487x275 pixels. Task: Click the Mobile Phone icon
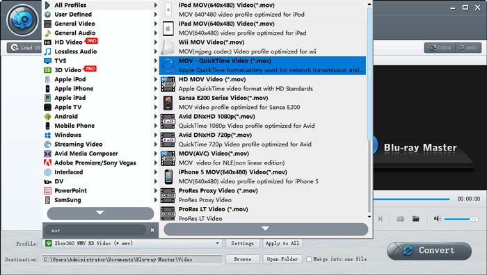click(47, 126)
